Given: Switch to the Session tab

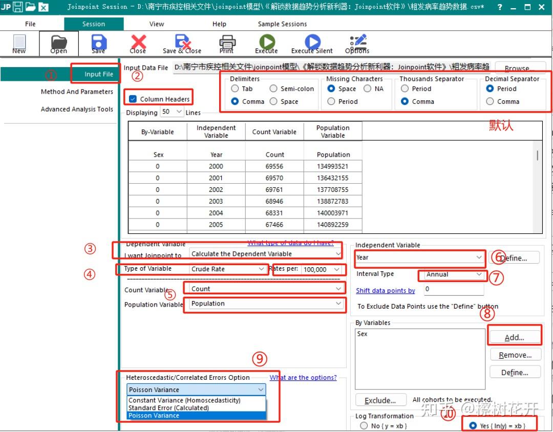Looking at the screenshot, I should (94, 24).
